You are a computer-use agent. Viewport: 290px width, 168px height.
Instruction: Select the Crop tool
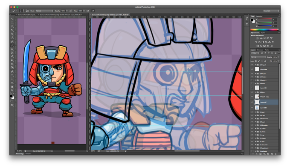(x=12, y=34)
